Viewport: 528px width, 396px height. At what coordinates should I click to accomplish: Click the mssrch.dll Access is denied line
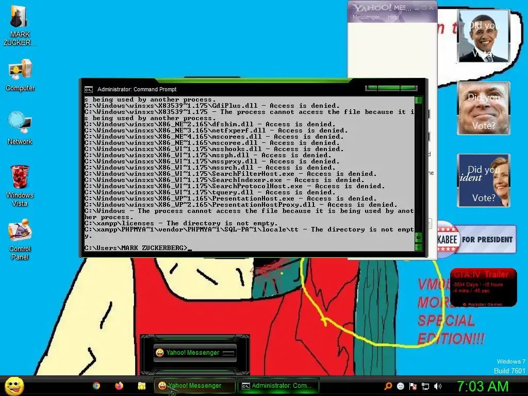click(210, 168)
